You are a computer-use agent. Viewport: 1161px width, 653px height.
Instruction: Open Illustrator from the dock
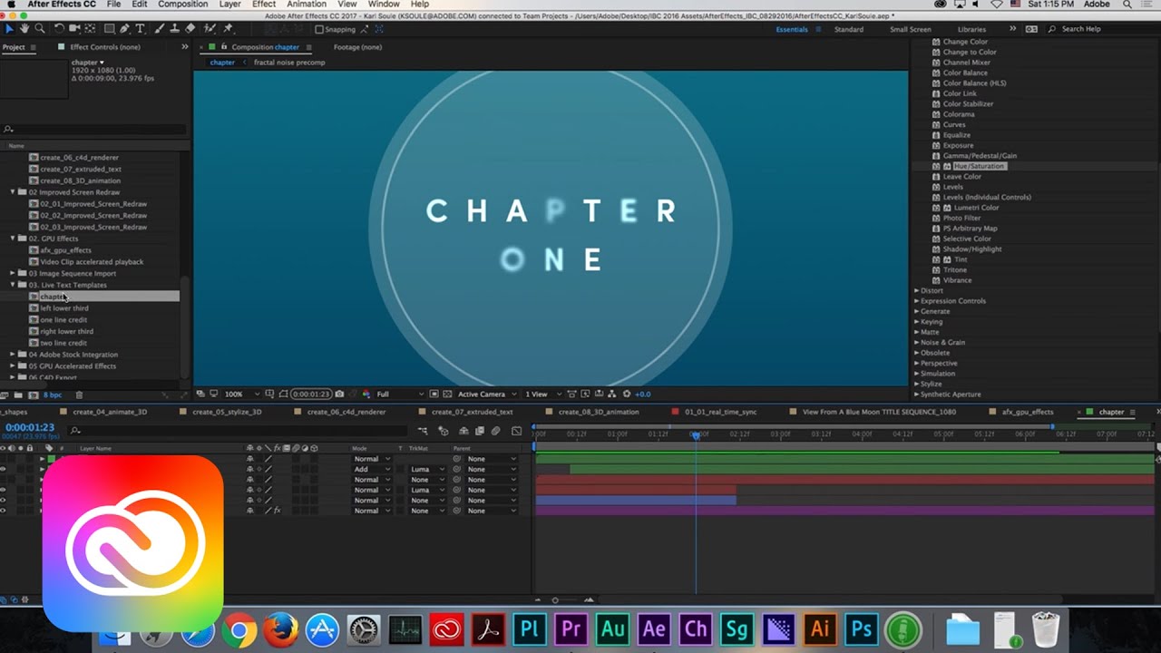pos(820,629)
